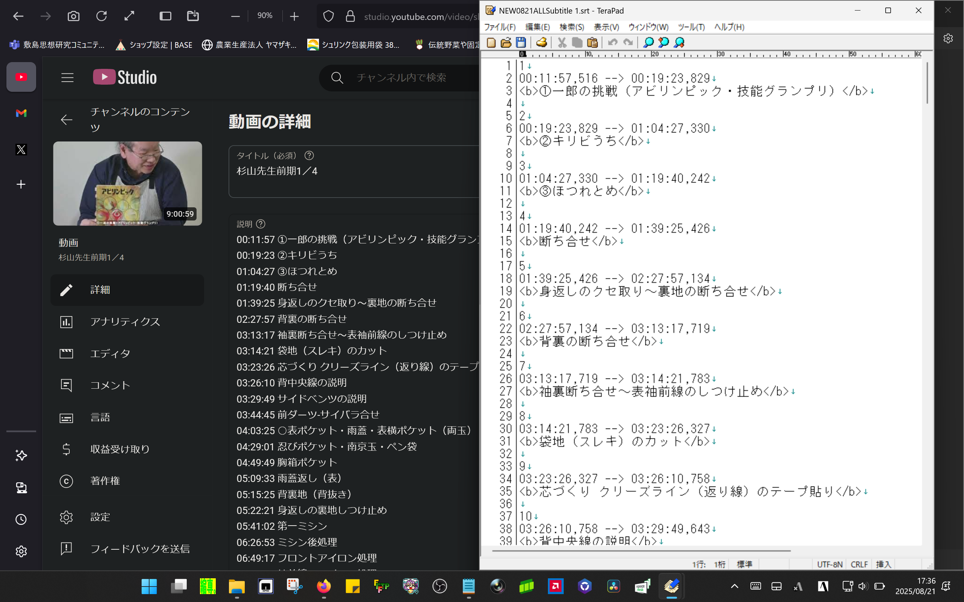This screenshot has width=964, height=602.
Task: Open the アナリティクス section
Action: tap(125, 322)
